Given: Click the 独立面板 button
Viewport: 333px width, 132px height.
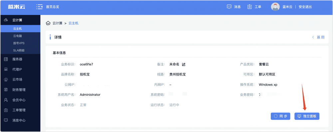Looking at the screenshot, I should pos(307,116).
